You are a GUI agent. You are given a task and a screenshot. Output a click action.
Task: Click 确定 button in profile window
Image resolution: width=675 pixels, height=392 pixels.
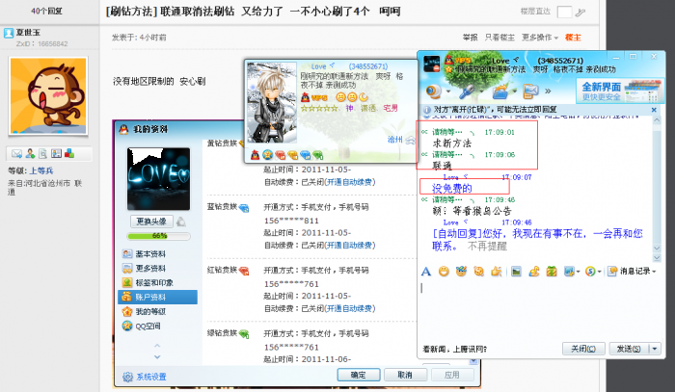click(x=359, y=375)
